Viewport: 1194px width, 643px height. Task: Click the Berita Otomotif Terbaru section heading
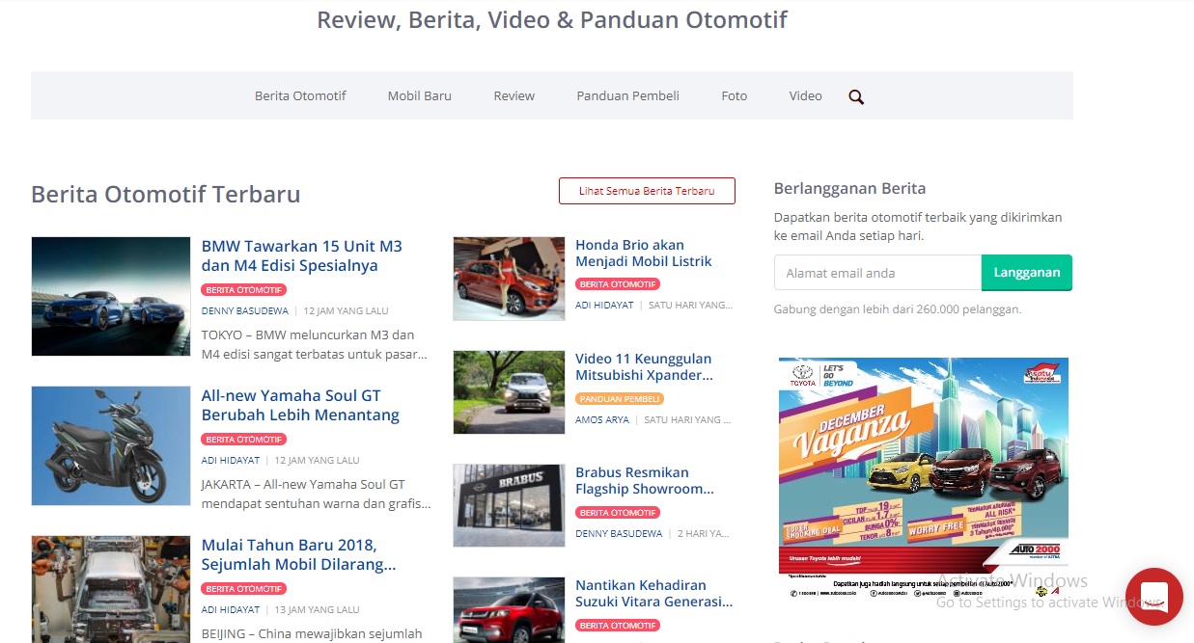[x=166, y=194]
